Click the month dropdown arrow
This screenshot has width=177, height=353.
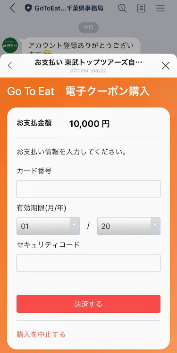75,225
